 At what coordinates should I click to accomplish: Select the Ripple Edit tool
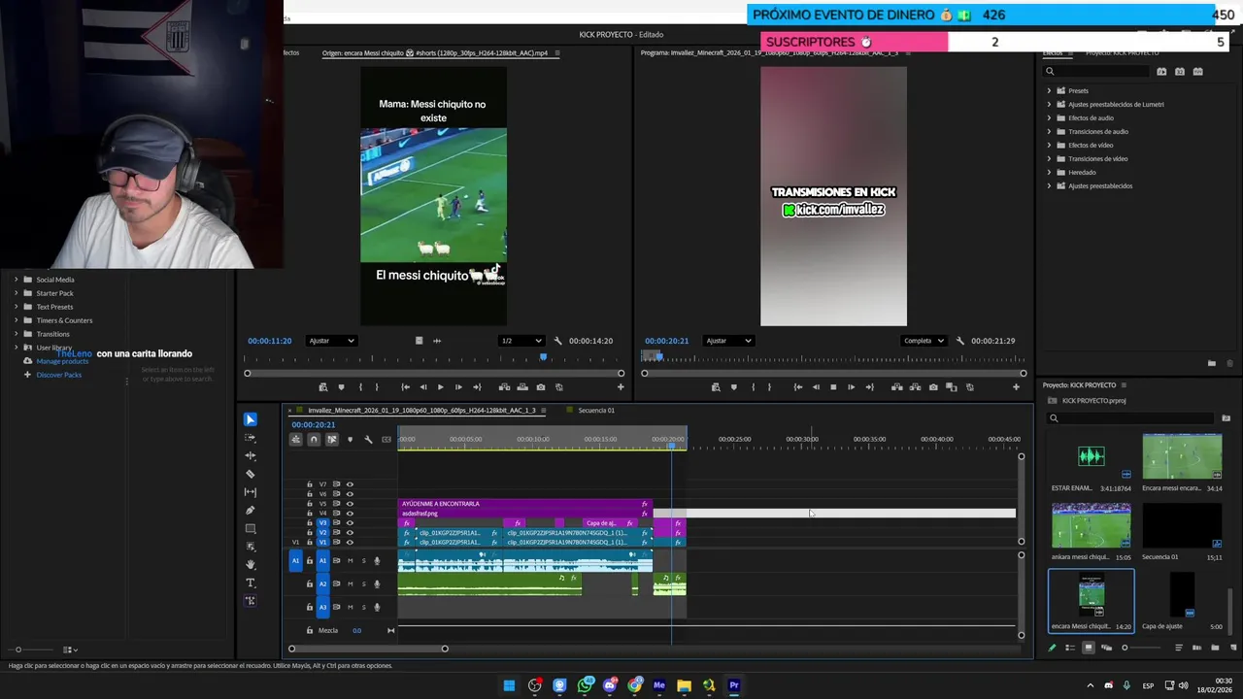pyautogui.click(x=251, y=455)
